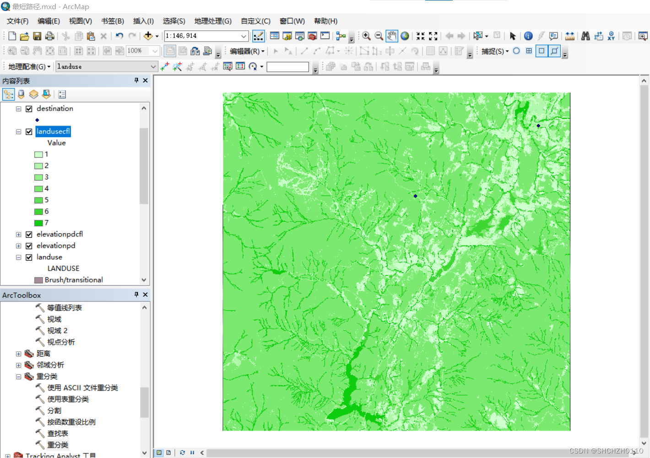The height and width of the screenshot is (458, 650).
Task: Open the 视图(V) menu
Action: tap(81, 21)
